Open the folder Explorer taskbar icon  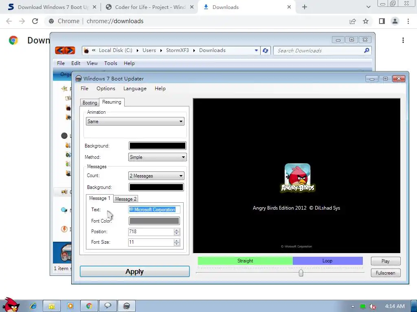tap(52, 306)
